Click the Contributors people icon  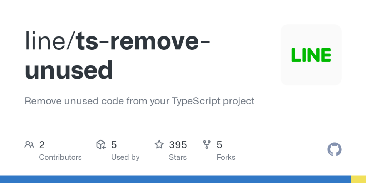29,145
